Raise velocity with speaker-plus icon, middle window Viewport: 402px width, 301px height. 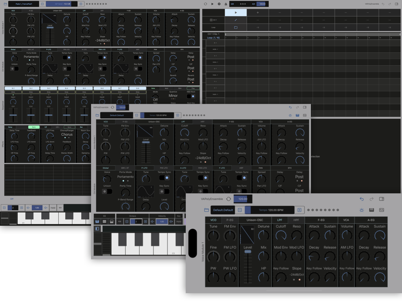[x=171, y=221]
